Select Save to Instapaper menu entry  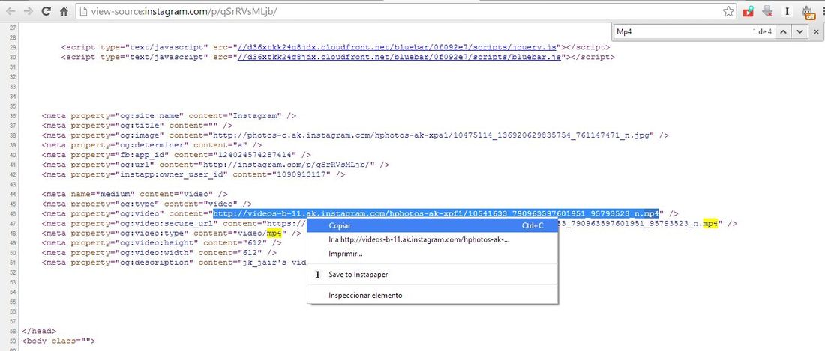(432, 275)
